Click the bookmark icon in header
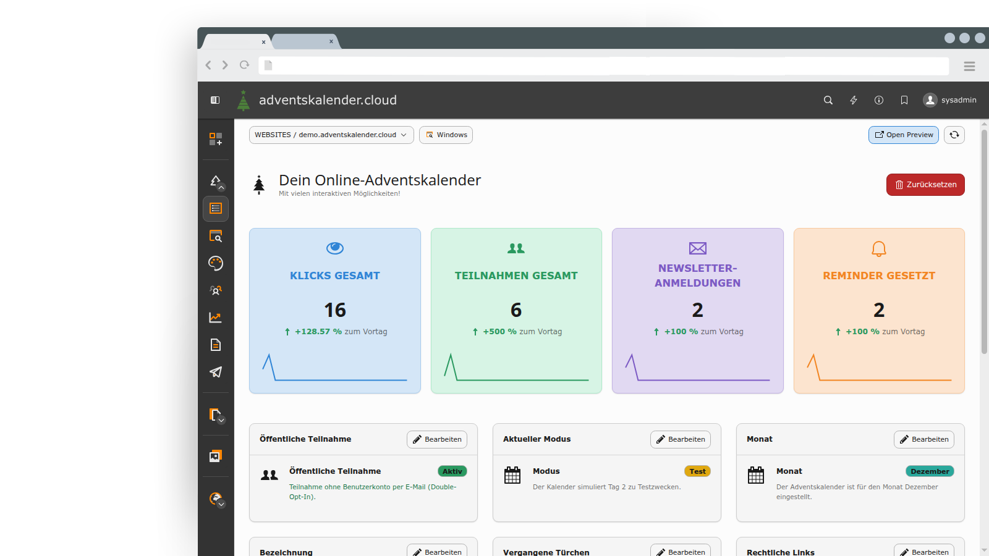Image resolution: width=989 pixels, height=556 pixels. [904, 100]
